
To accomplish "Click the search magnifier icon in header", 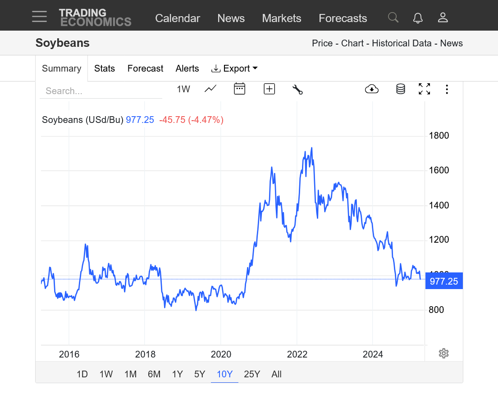I will pyautogui.click(x=393, y=18).
